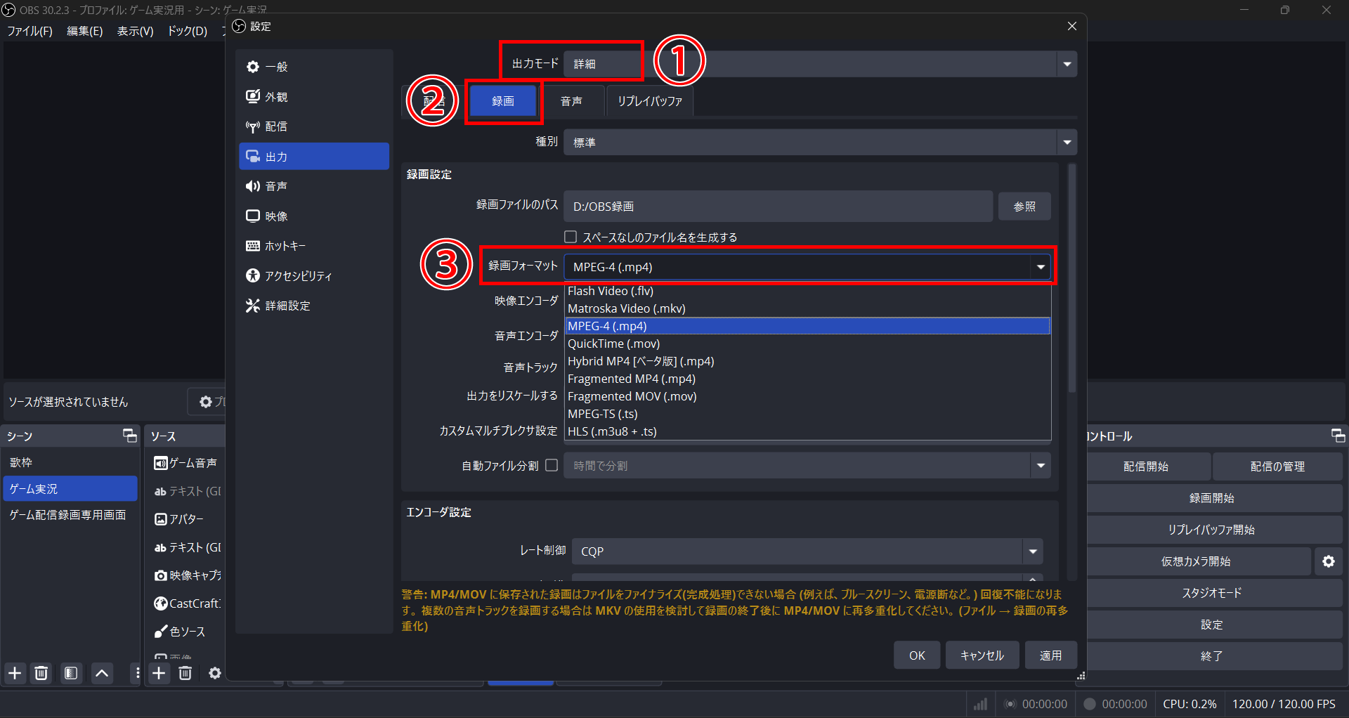Click the add scene plus icon
The height and width of the screenshot is (718, 1349).
pyautogui.click(x=15, y=673)
